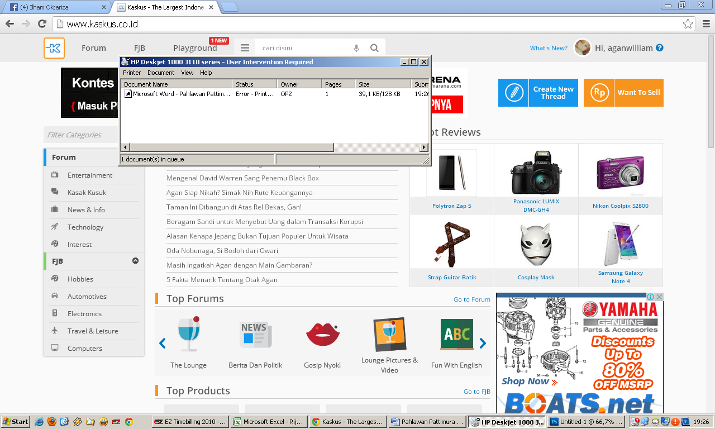Click the yellow smiley quick launch icon
Screen dimensions: 715x429
(x=103, y=422)
